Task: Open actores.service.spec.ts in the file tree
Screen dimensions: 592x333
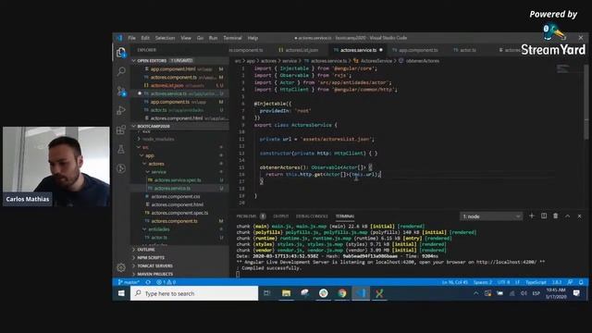Action: click(x=178, y=180)
